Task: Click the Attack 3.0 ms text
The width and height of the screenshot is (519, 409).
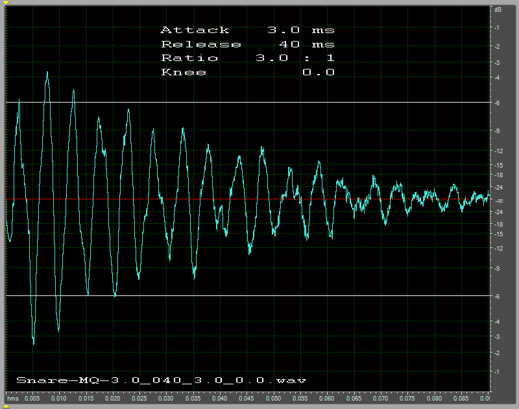Action: click(247, 30)
